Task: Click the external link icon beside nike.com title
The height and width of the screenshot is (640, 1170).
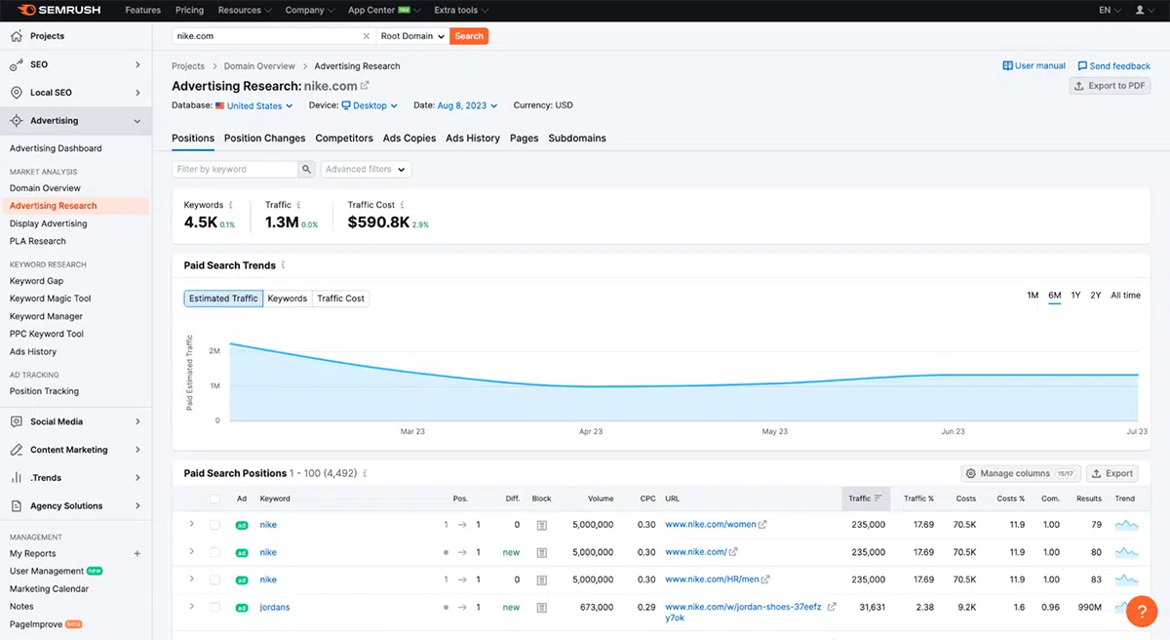Action: [x=365, y=86]
